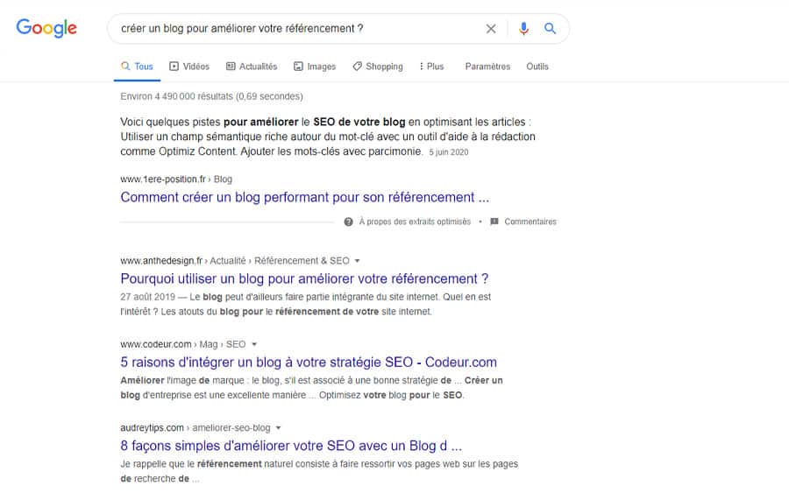Expand anthedesign.fr result options arrow
The width and height of the screenshot is (789, 493).
click(358, 261)
